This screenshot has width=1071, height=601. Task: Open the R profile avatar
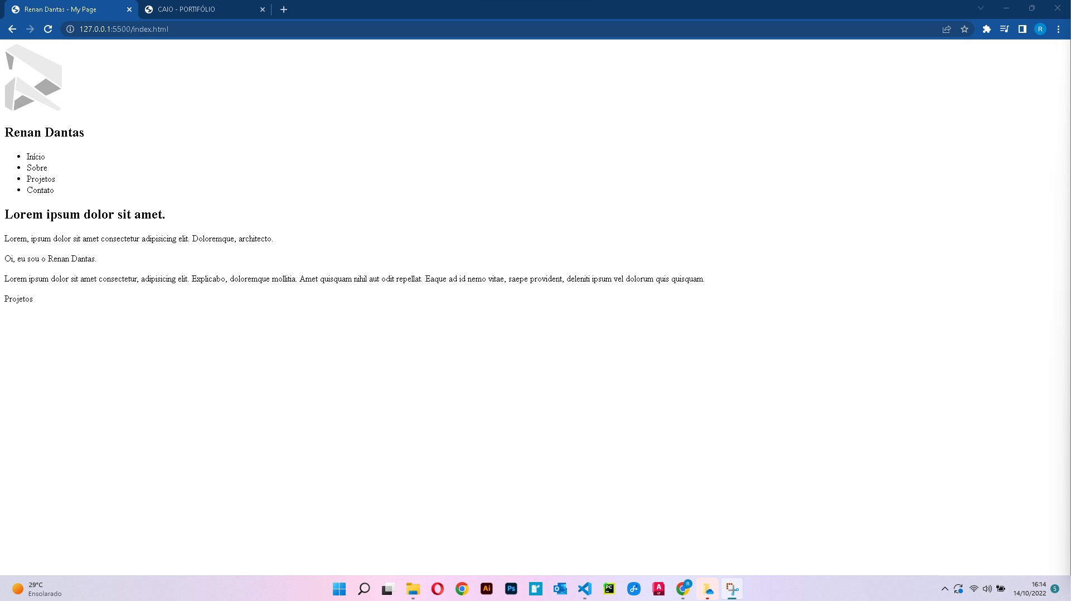pos(1040,29)
